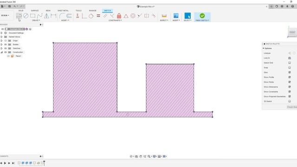The height and width of the screenshot is (167, 297).
Task: Open the Help question mark icon
Action: tap(292, 6)
